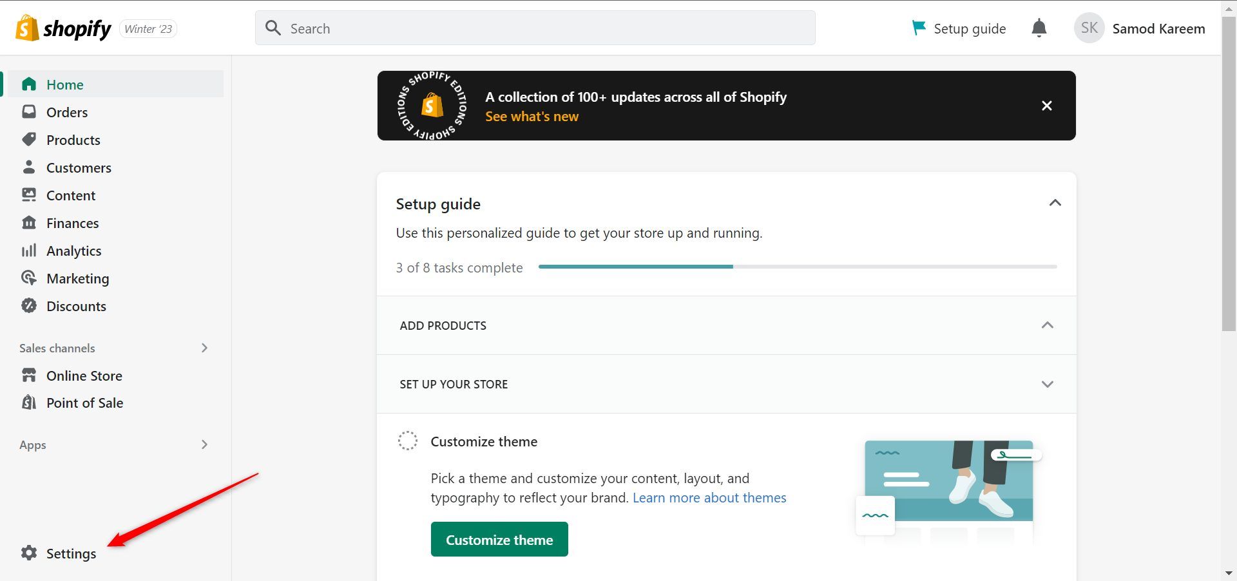The width and height of the screenshot is (1237, 581).
Task: Click the Customize theme heading
Action: pyautogui.click(x=484, y=442)
